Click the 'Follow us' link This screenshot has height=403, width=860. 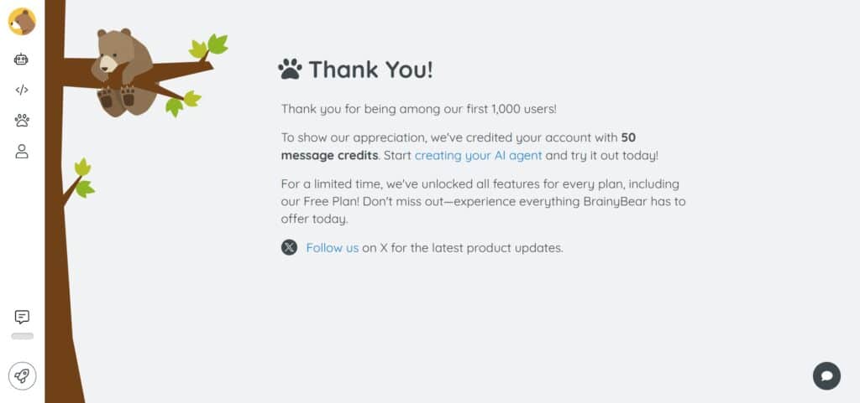pyautogui.click(x=332, y=248)
